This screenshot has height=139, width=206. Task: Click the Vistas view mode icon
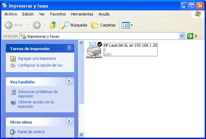coord(126,25)
